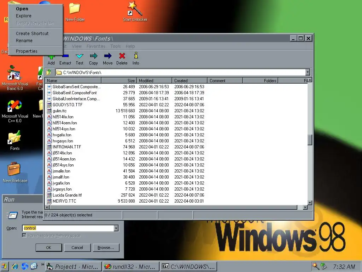Open the Start Unlocker desktop shortcut
The height and width of the screenshot is (272, 362).
point(135,12)
